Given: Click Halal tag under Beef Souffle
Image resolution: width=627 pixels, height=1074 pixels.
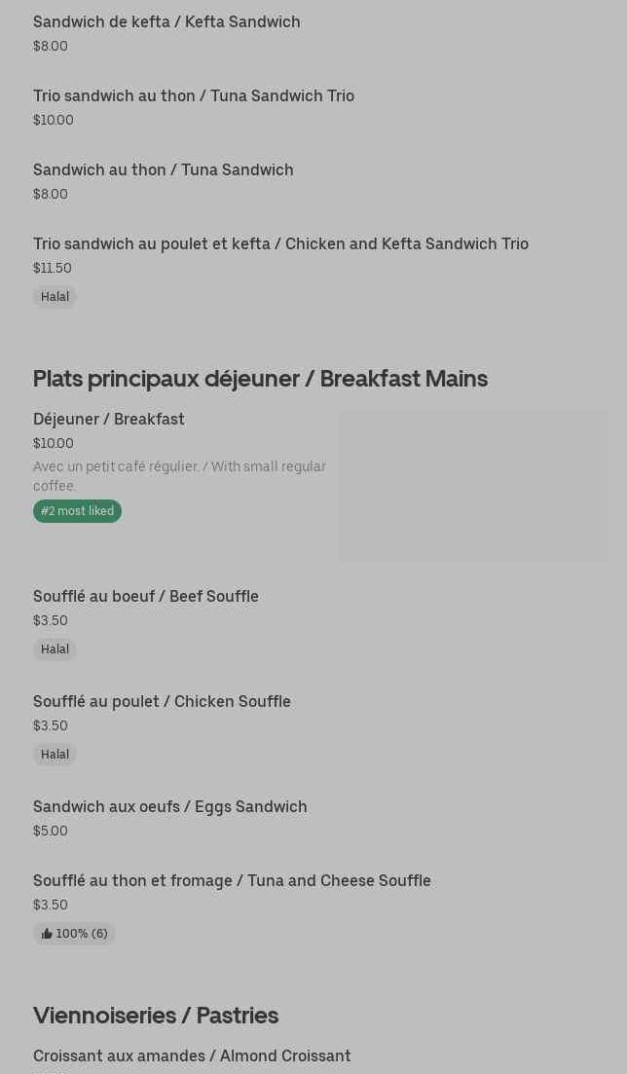Looking at the screenshot, I should (55, 649).
